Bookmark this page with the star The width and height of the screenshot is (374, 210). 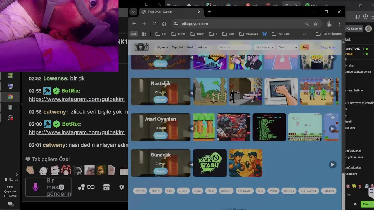coord(316,24)
